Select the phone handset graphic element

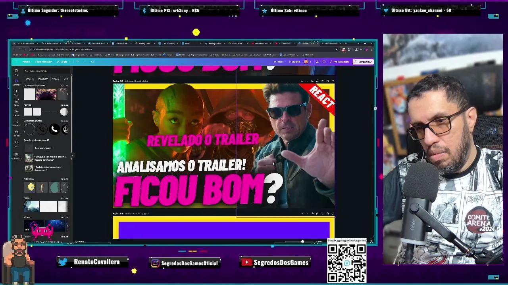54,129
